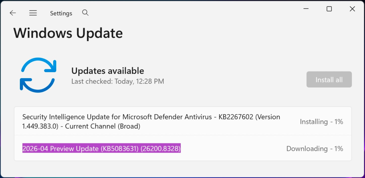The image size is (365, 178).
Task: Go back using the back arrow
Action: [13, 13]
